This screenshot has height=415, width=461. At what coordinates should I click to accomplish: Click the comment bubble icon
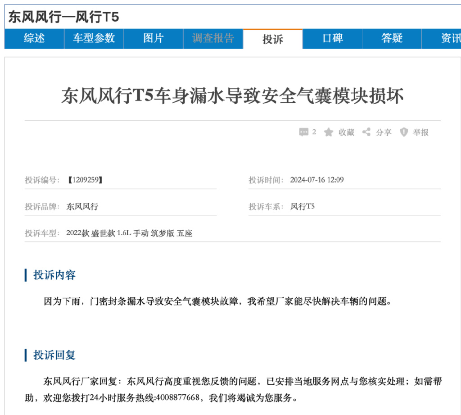303,132
